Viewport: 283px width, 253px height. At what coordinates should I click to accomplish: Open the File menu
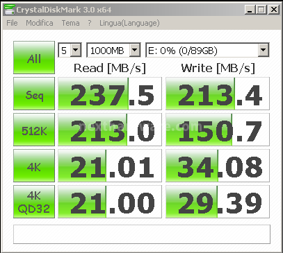(x=12, y=23)
